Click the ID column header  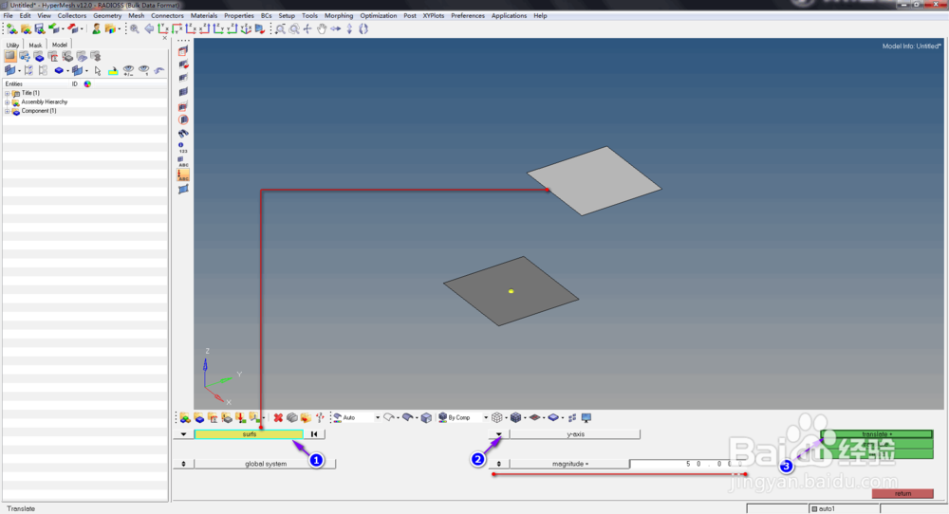click(75, 84)
